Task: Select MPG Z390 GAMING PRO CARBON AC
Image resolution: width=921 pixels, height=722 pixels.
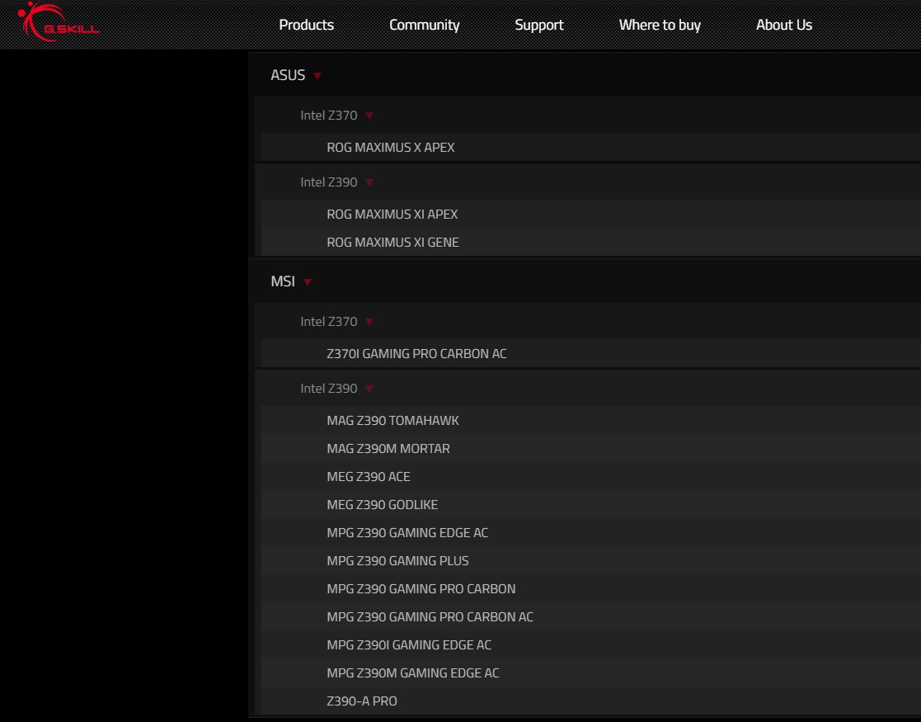Action: [x=430, y=616]
